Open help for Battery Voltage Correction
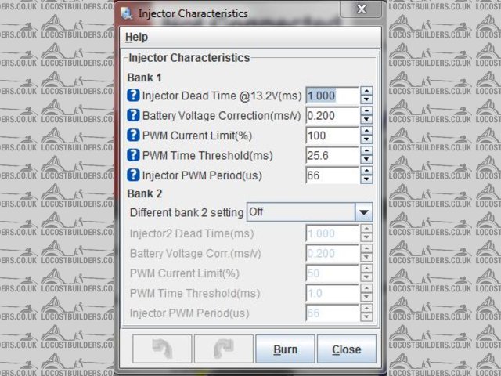This screenshot has width=501, height=376. point(133,115)
